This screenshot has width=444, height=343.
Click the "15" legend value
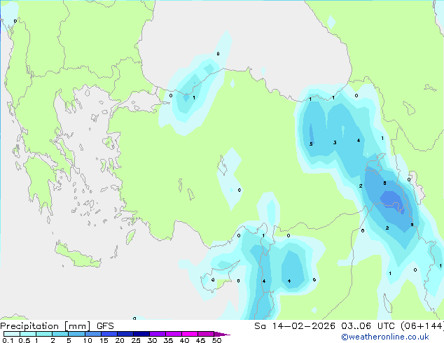coord(104,340)
